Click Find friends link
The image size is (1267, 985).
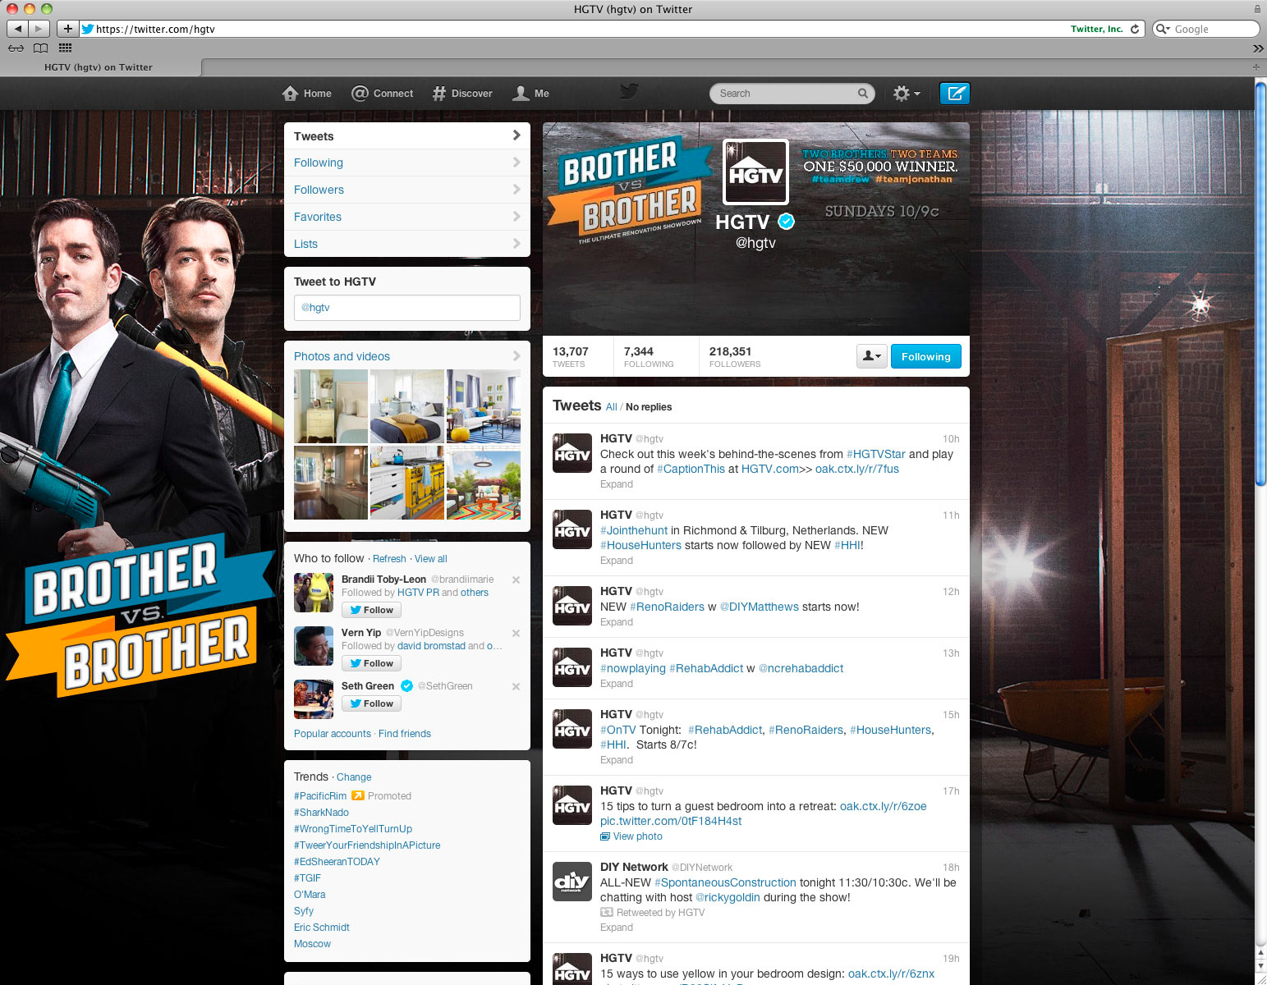[x=405, y=734]
